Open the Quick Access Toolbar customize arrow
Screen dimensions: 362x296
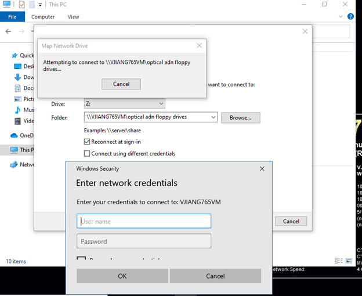(40, 5)
